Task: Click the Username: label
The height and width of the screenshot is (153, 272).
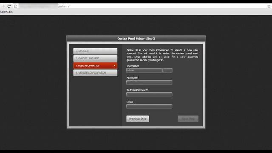Action: pyautogui.click(x=133, y=66)
